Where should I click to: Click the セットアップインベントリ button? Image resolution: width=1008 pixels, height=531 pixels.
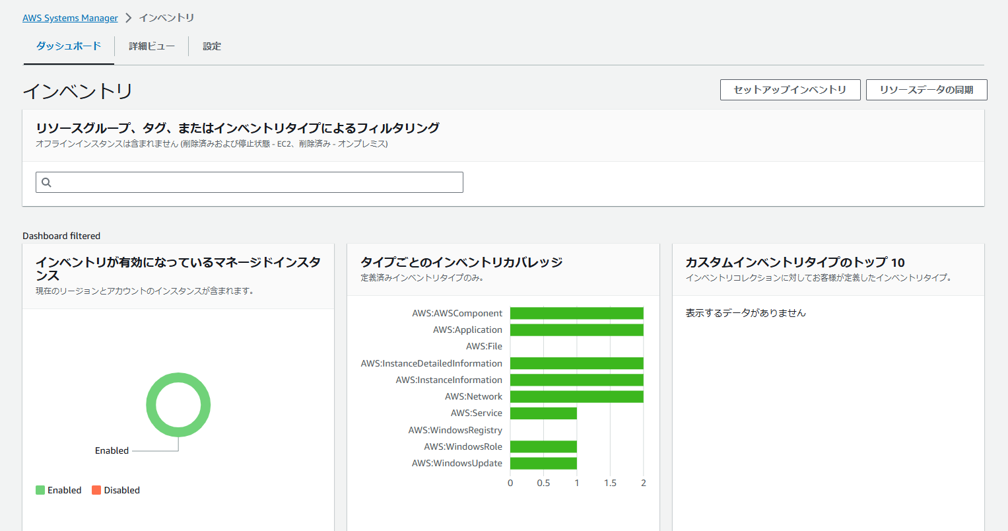pyautogui.click(x=790, y=90)
